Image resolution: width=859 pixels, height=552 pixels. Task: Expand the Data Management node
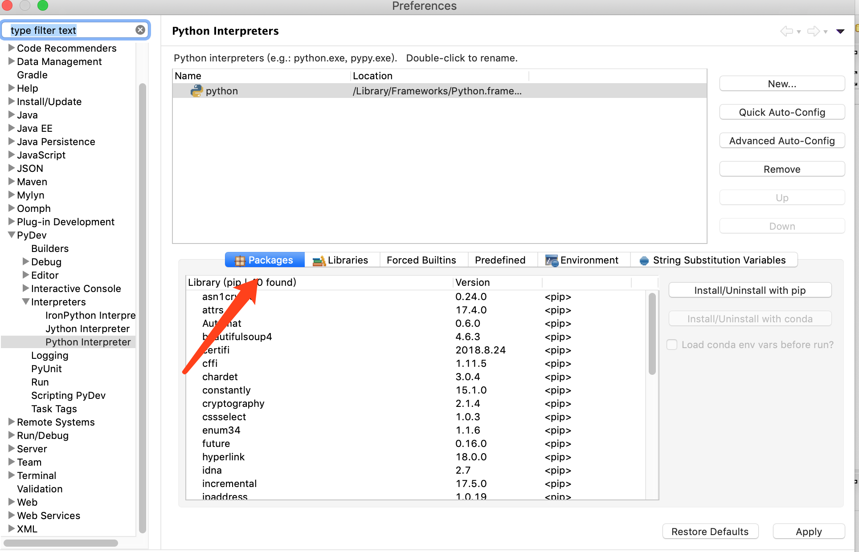click(x=12, y=61)
